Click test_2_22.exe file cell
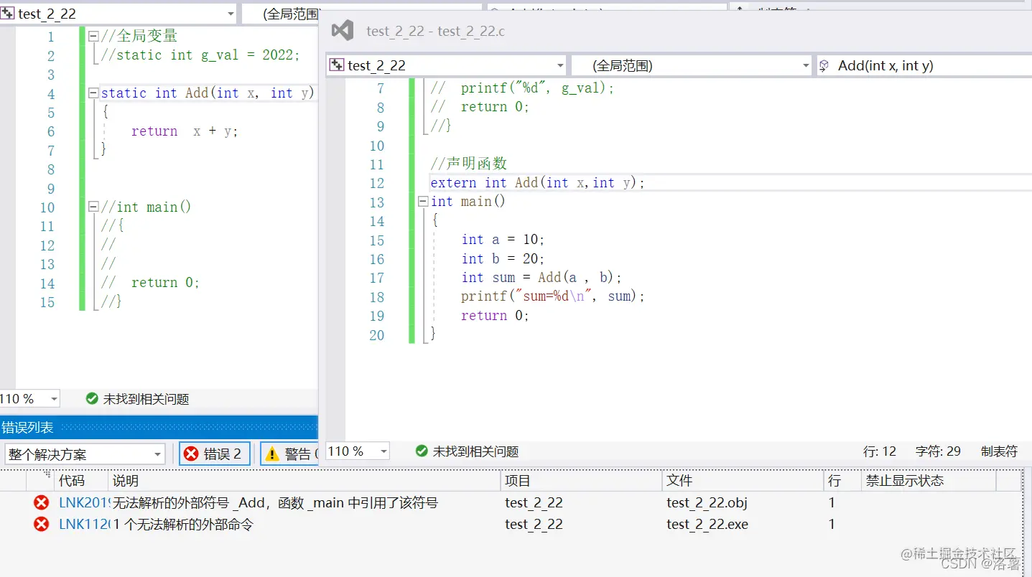This screenshot has width=1032, height=577. click(707, 524)
